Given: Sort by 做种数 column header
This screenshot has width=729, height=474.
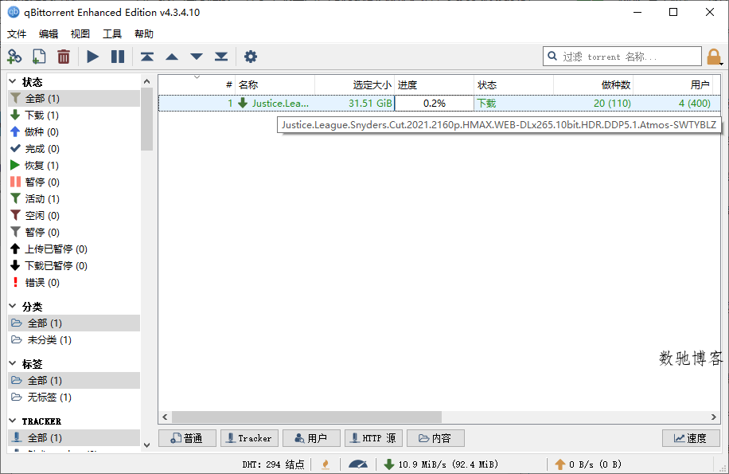Looking at the screenshot, I should tap(593, 84).
